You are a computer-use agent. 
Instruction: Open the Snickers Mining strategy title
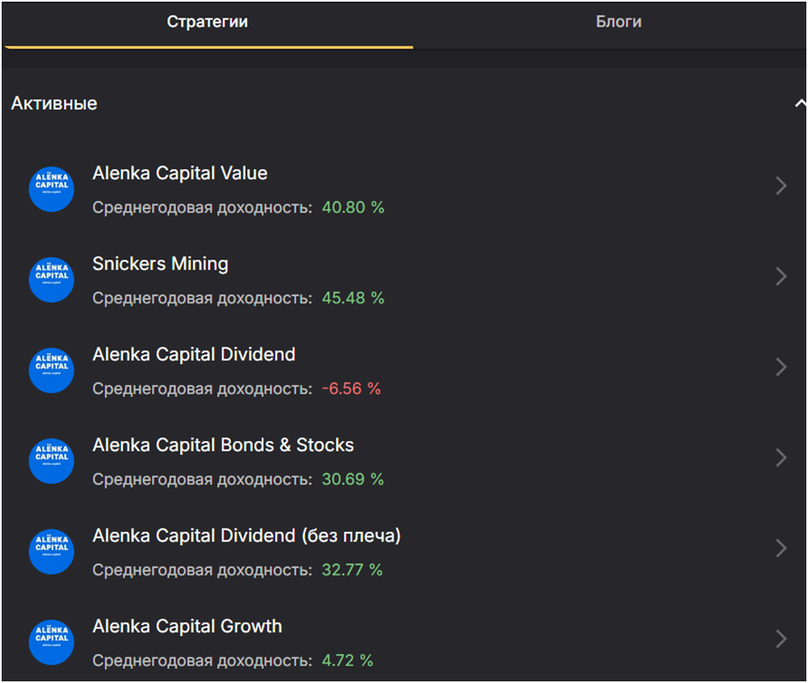160,264
